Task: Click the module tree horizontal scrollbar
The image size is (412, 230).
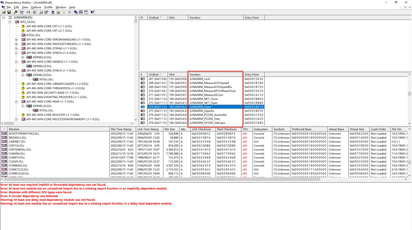Action: coord(68,123)
